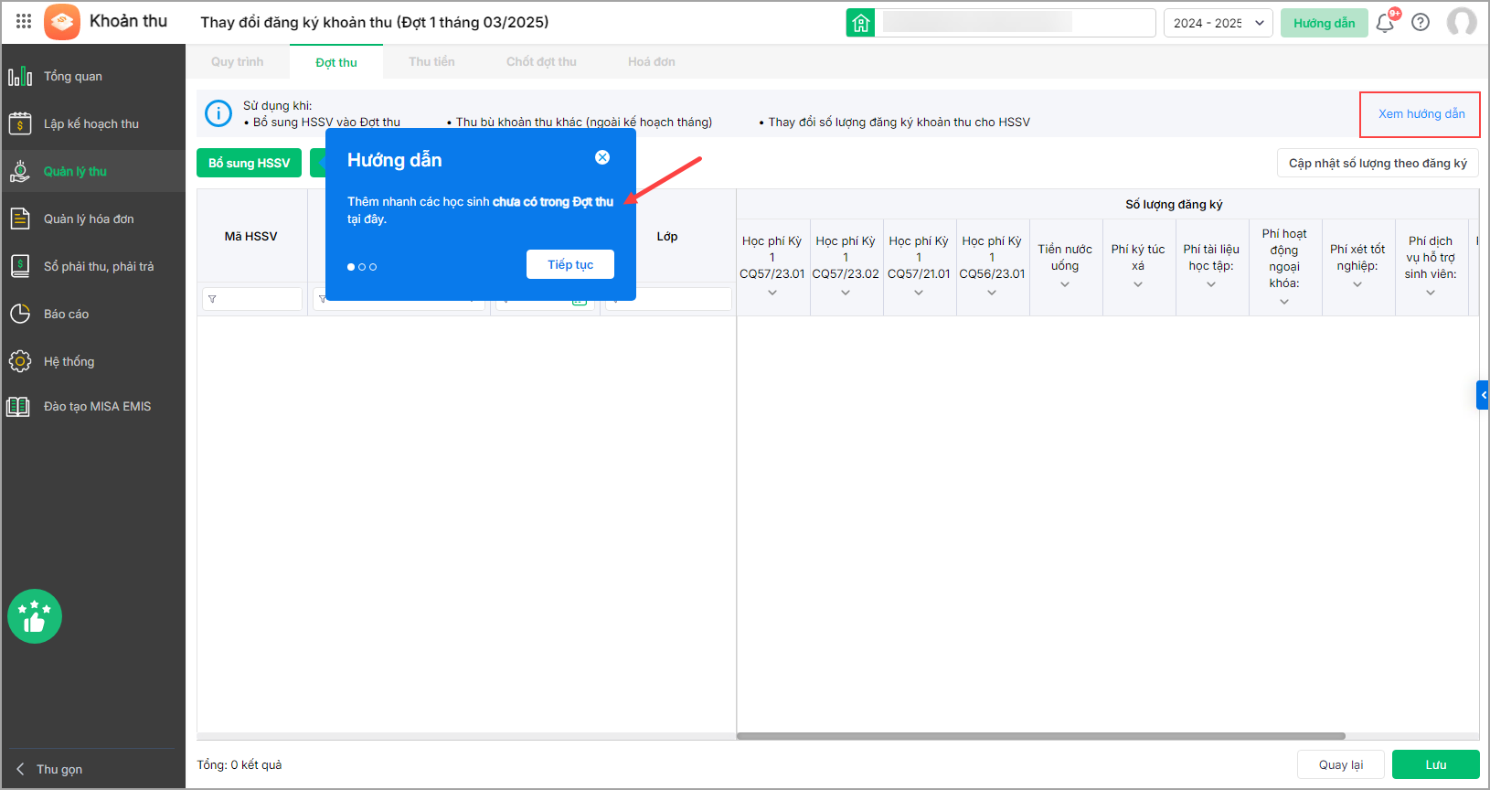1490x790 pixels.
Task: Click the help question mark icon
Action: [1421, 23]
